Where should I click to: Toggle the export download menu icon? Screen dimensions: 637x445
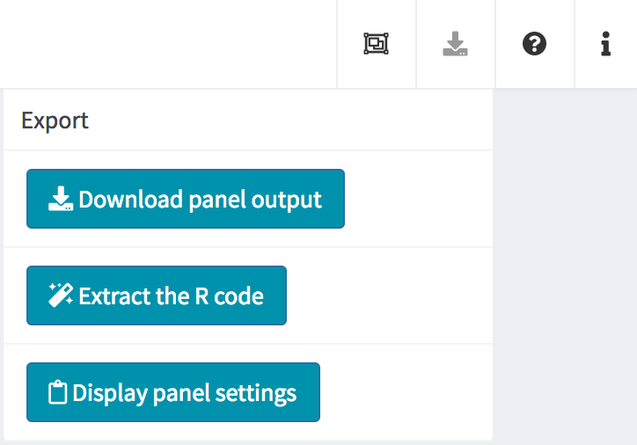(455, 43)
